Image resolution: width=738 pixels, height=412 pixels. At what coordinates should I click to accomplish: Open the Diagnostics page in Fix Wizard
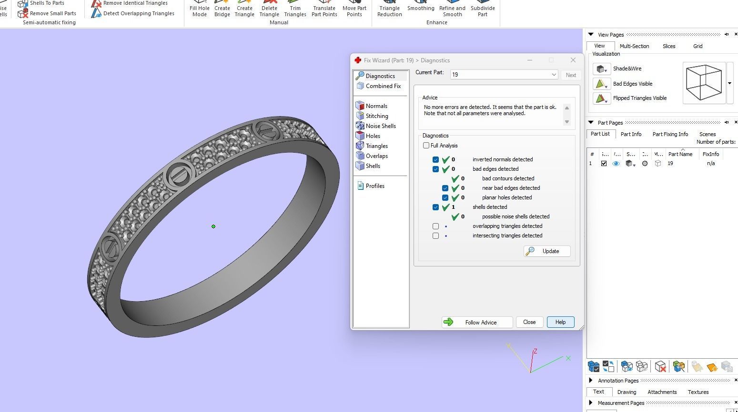[381, 76]
